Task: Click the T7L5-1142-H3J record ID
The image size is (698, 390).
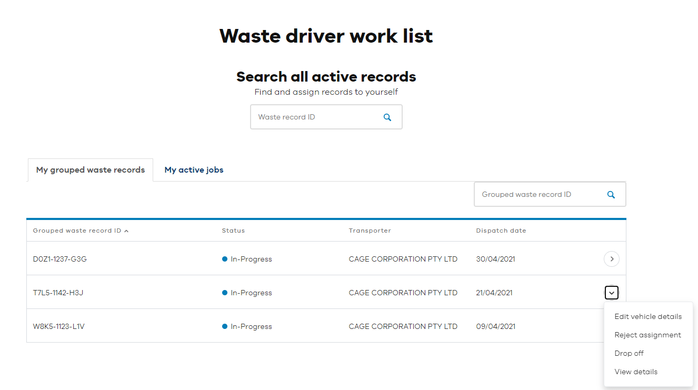Action: 58,293
